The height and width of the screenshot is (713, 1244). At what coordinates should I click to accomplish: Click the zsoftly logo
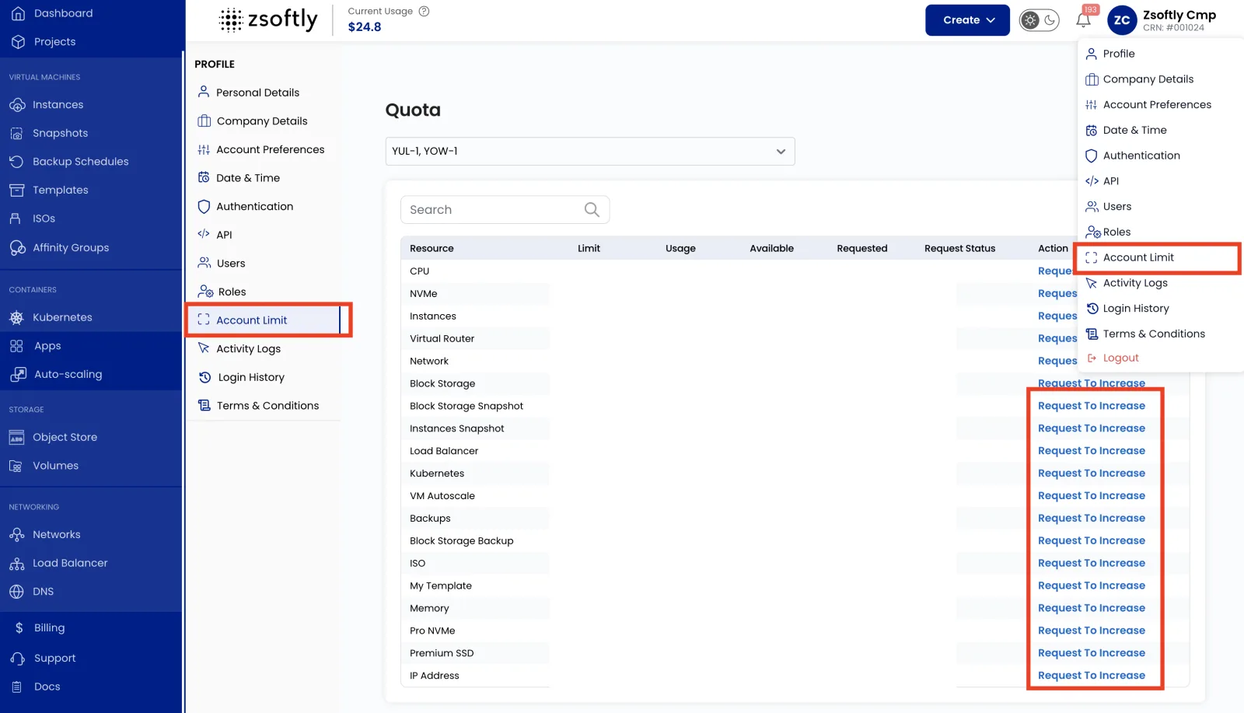pyautogui.click(x=268, y=19)
